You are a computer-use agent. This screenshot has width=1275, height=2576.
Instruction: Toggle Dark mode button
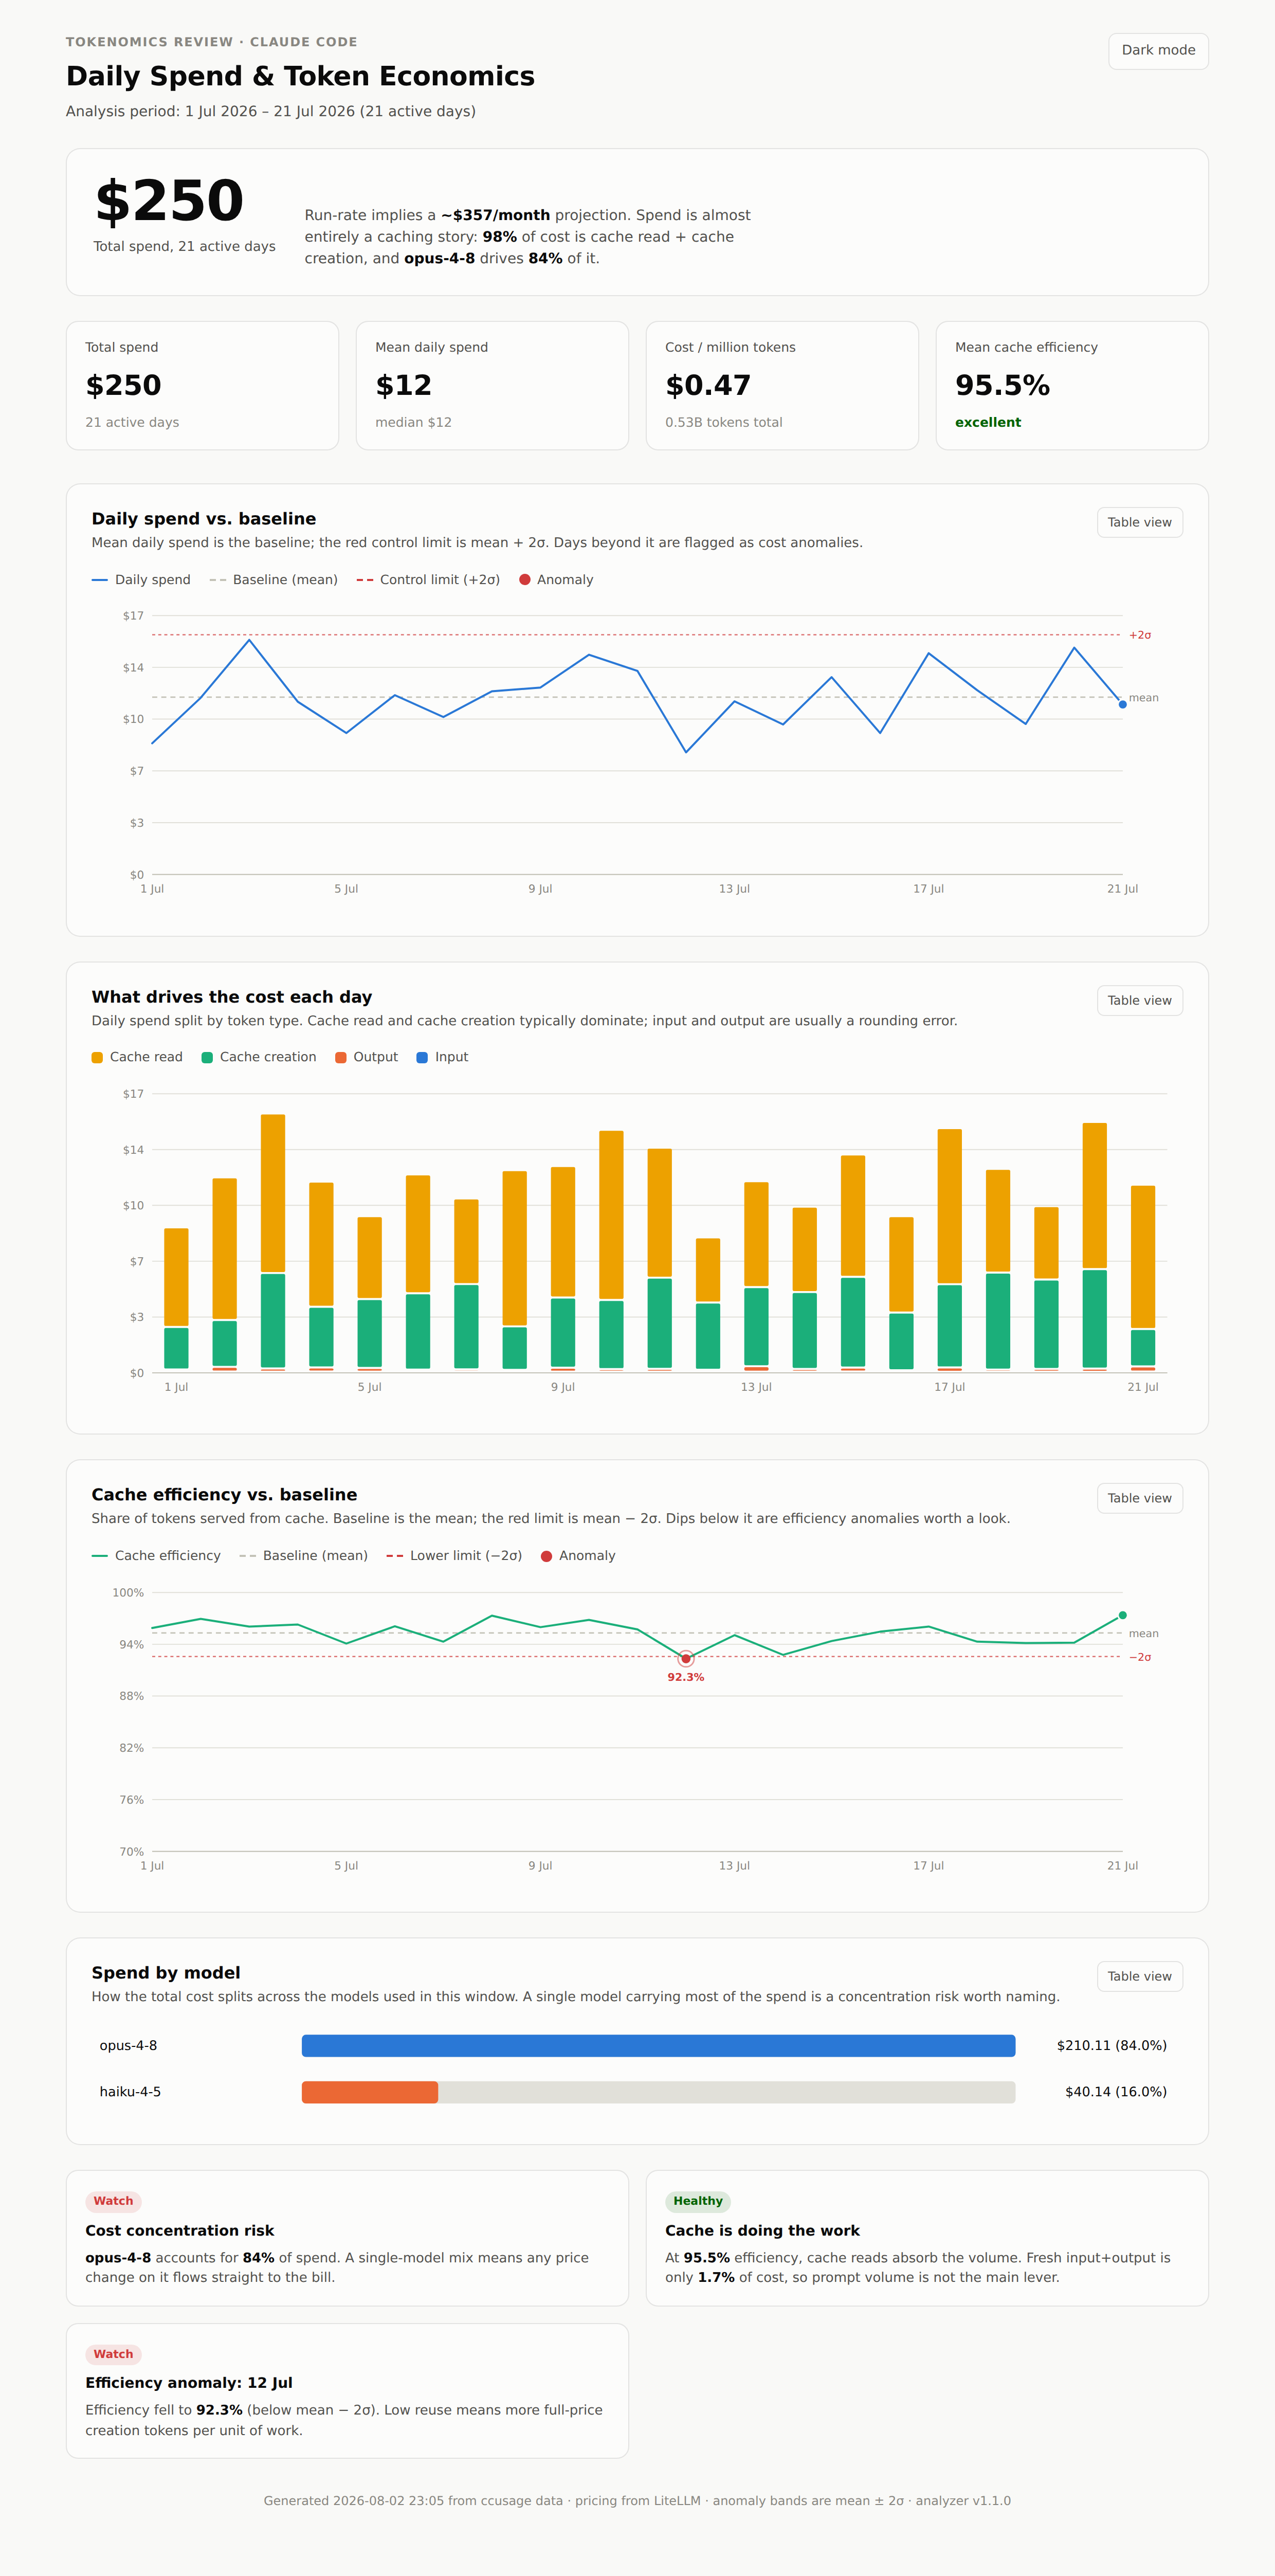point(1158,51)
